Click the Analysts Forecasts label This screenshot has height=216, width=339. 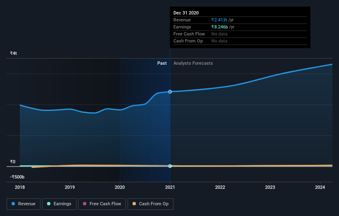[x=193, y=63]
